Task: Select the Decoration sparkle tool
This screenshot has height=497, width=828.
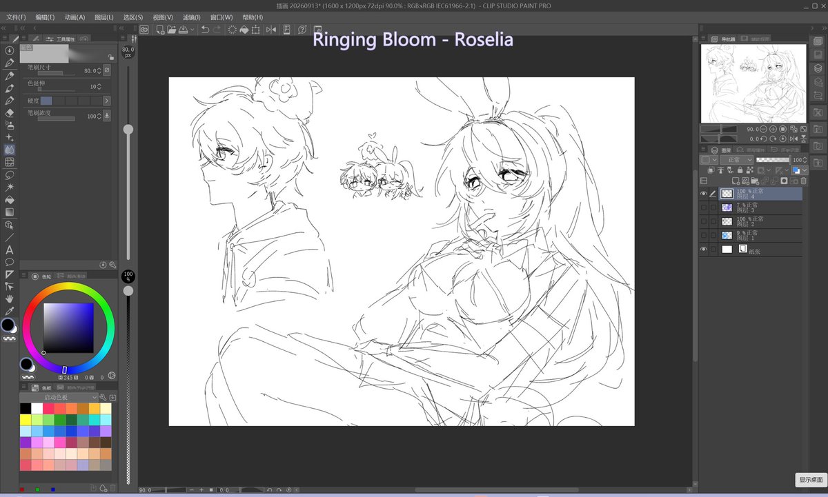Action: coord(10,139)
